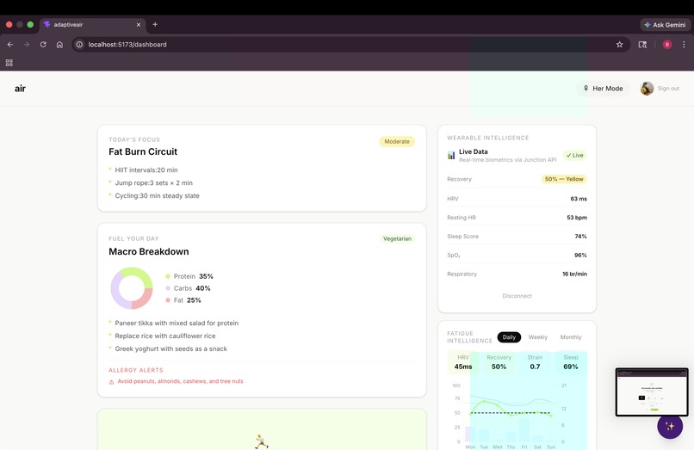This screenshot has width=694, height=450.
Task: Click the allergy alert warning icon
Action: pos(112,382)
